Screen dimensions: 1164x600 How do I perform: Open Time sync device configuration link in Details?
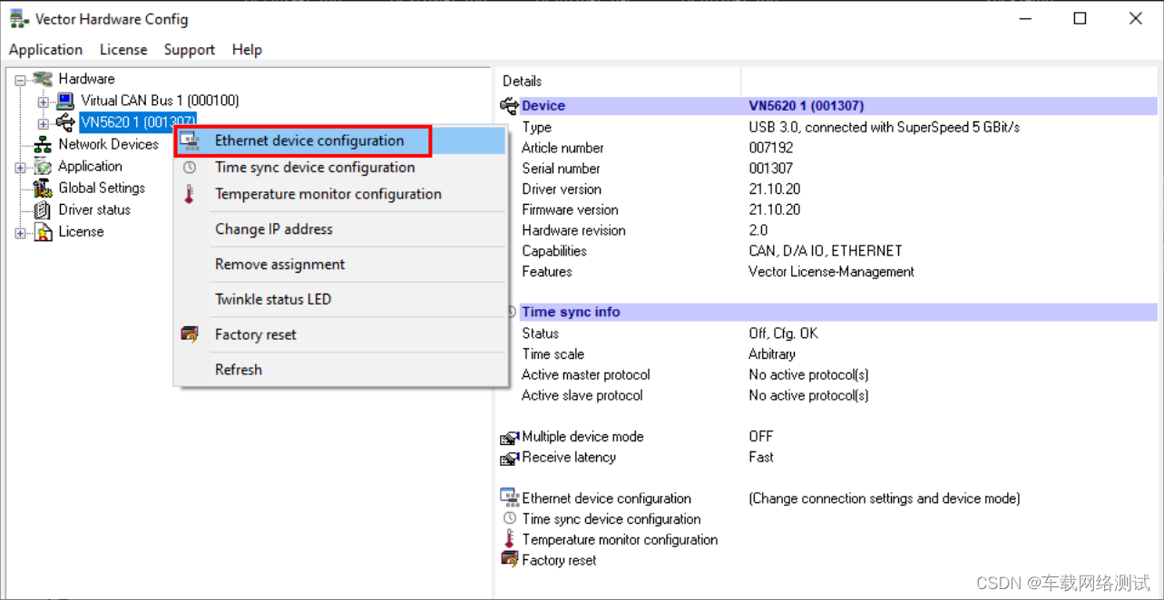[611, 519]
